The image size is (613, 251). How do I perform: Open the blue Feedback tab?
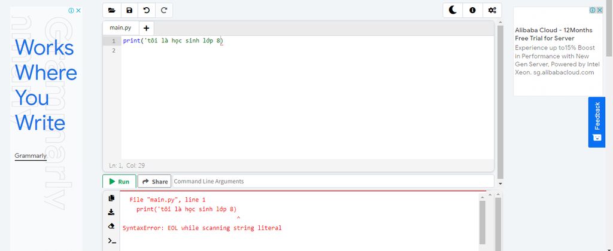(597, 122)
